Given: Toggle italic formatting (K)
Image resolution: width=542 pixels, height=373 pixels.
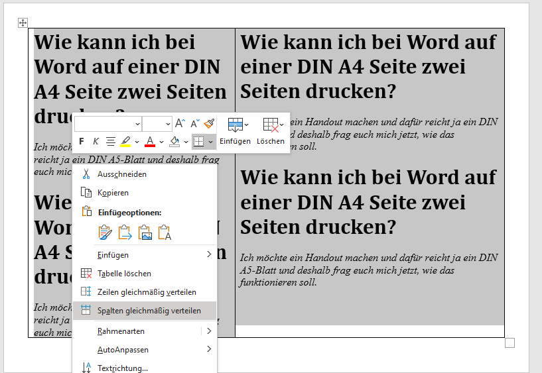Looking at the screenshot, I should coord(96,142).
